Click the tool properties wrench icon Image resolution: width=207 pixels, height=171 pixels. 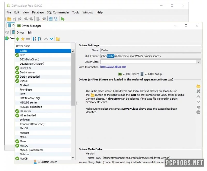(x=44, y=19)
